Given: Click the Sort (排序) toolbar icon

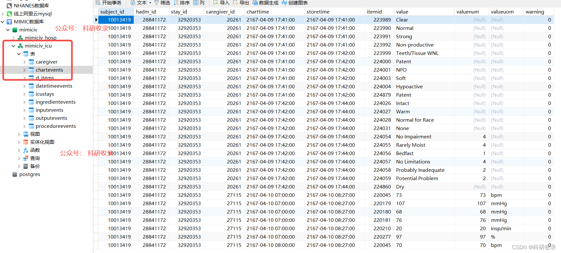Looking at the screenshot, I should pyautogui.click(x=176, y=3).
